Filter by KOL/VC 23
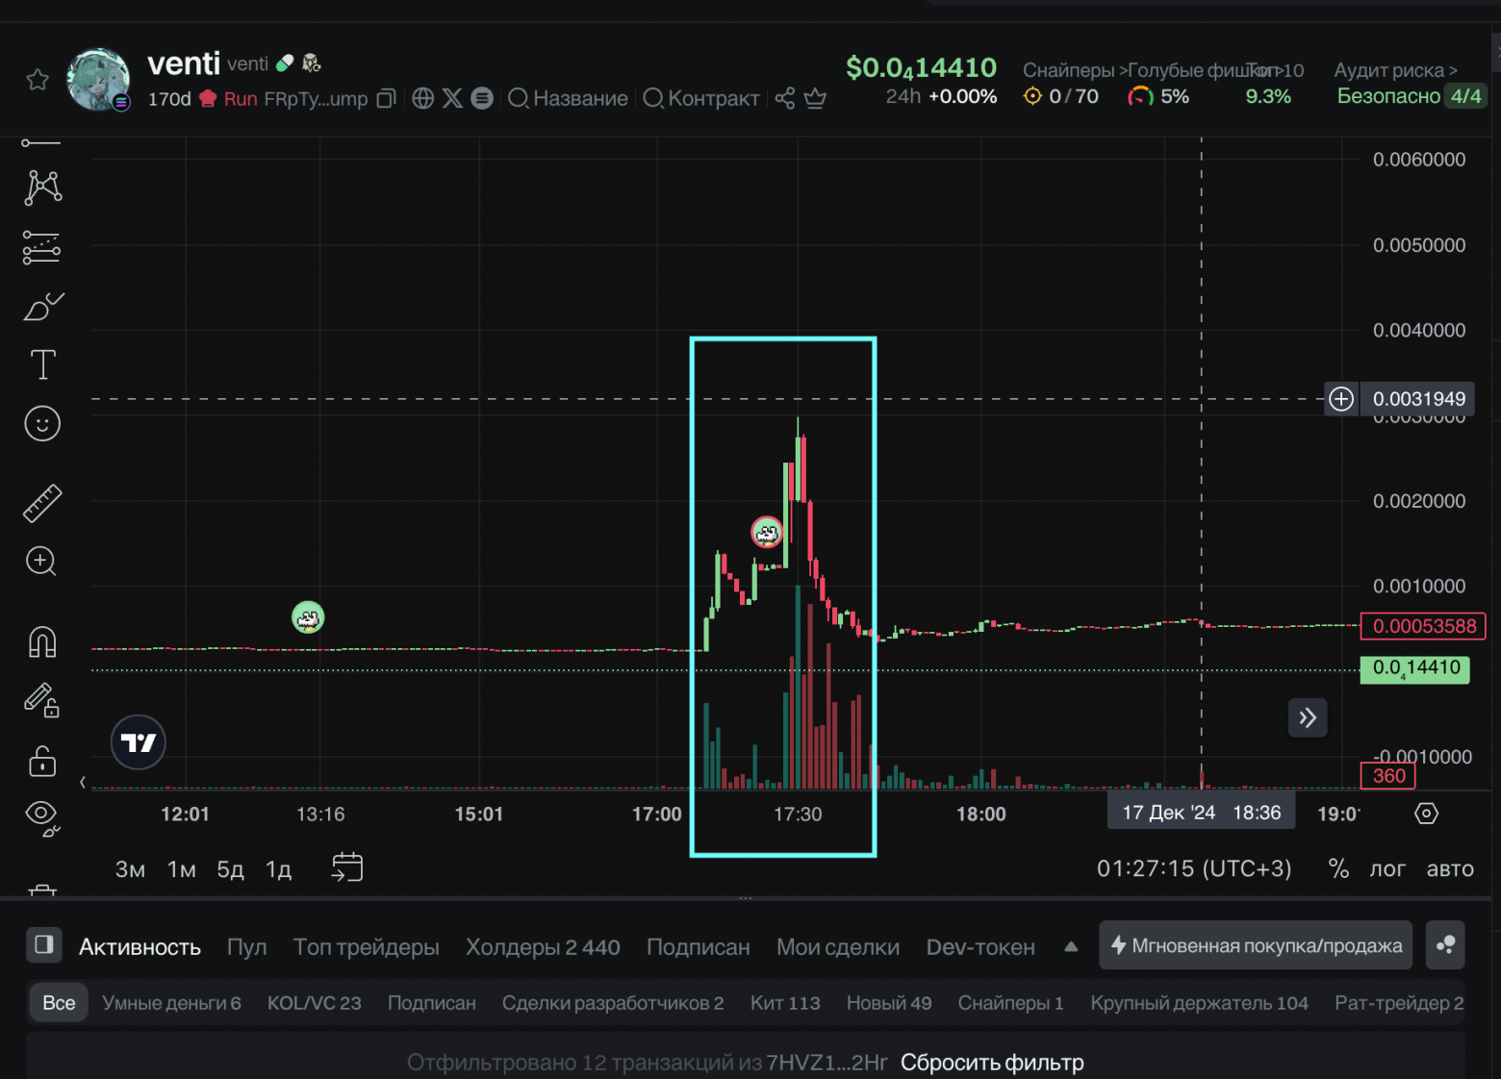The height and width of the screenshot is (1079, 1501). pyautogui.click(x=314, y=1003)
